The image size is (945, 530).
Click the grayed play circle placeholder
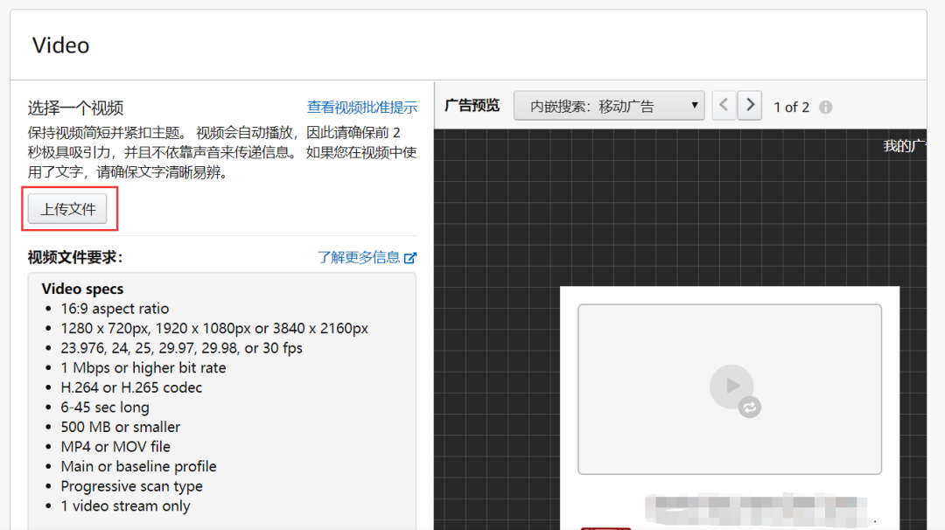pos(731,387)
